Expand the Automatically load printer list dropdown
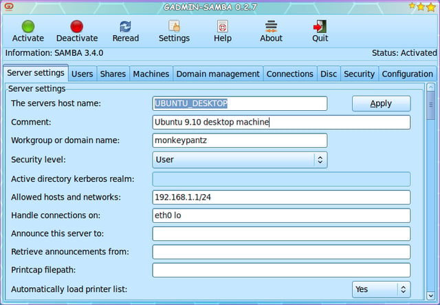Viewport: 440px width, 305px height. (x=381, y=289)
